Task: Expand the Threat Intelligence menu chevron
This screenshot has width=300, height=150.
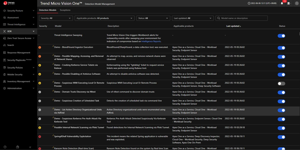Action: click(x=34, y=25)
